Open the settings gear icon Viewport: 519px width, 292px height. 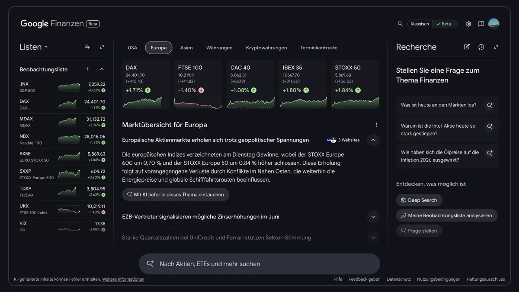click(x=468, y=24)
